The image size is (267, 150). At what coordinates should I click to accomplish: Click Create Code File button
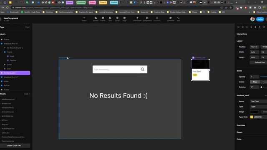click(15, 146)
